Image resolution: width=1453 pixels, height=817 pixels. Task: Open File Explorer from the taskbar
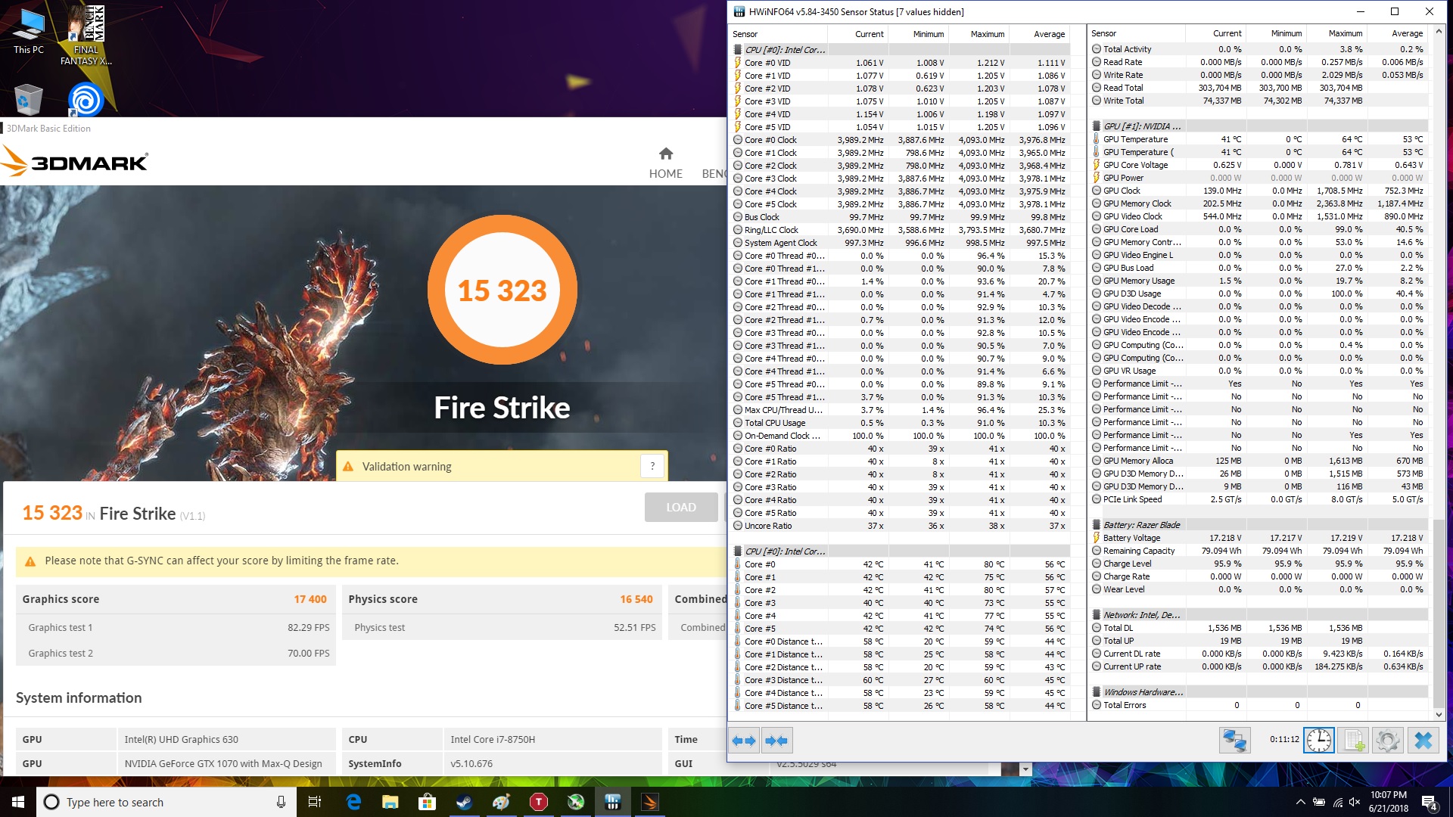(x=390, y=802)
